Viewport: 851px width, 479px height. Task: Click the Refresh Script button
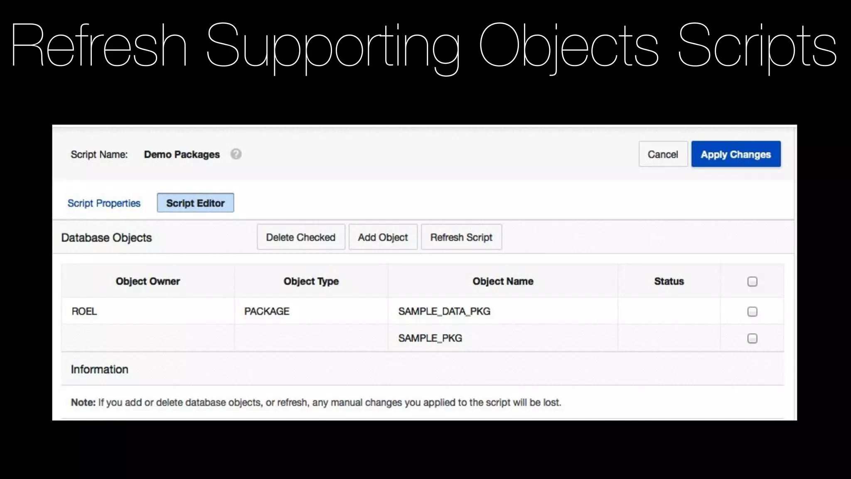click(461, 237)
